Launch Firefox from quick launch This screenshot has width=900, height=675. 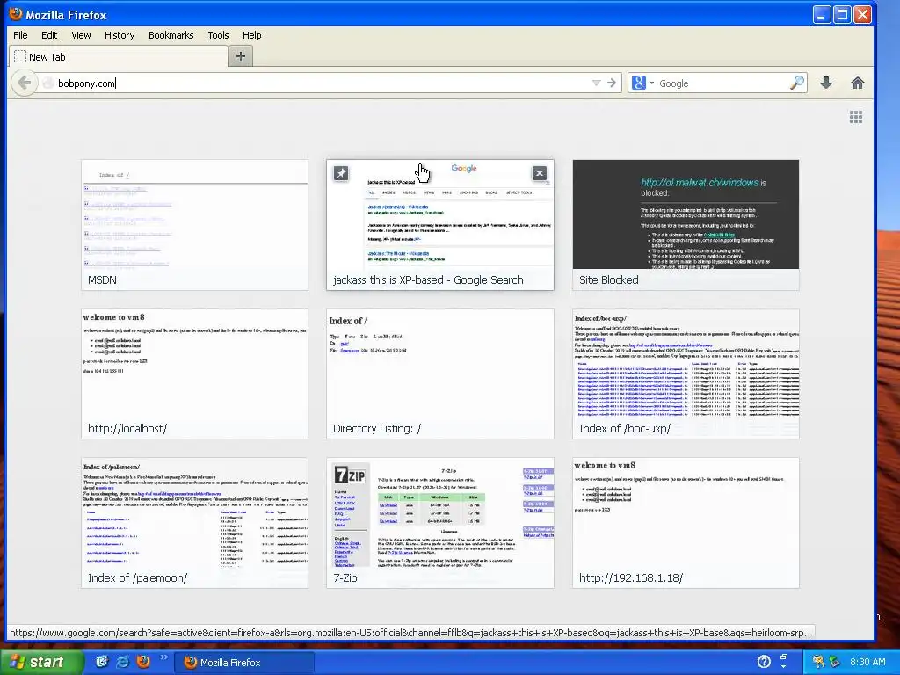(x=143, y=662)
